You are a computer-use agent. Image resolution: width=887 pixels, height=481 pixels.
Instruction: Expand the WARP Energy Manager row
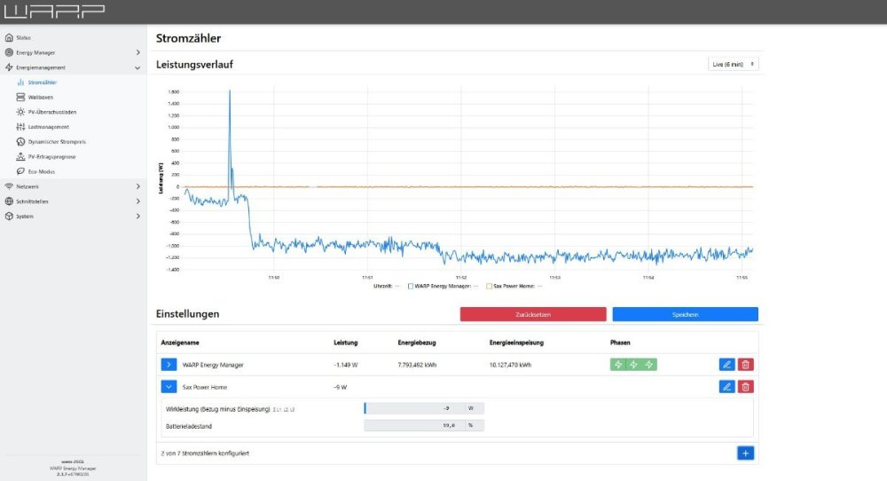pyautogui.click(x=169, y=365)
